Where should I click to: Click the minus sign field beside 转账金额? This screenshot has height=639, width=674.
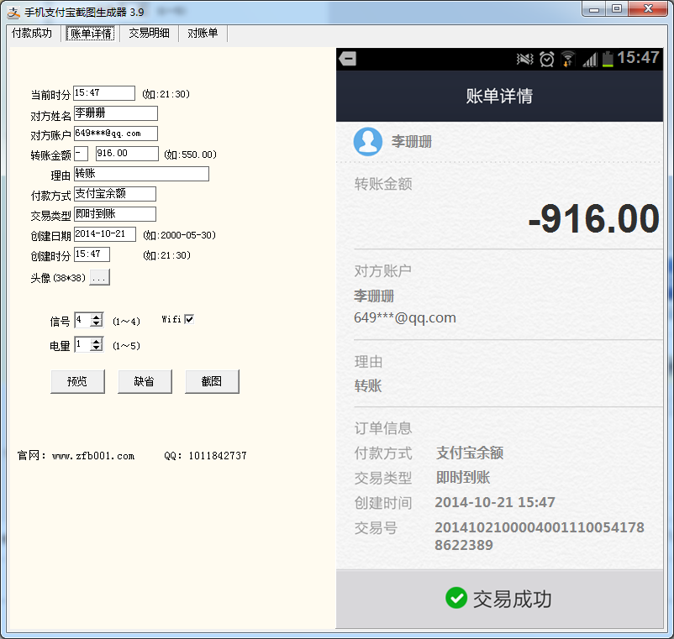point(82,154)
